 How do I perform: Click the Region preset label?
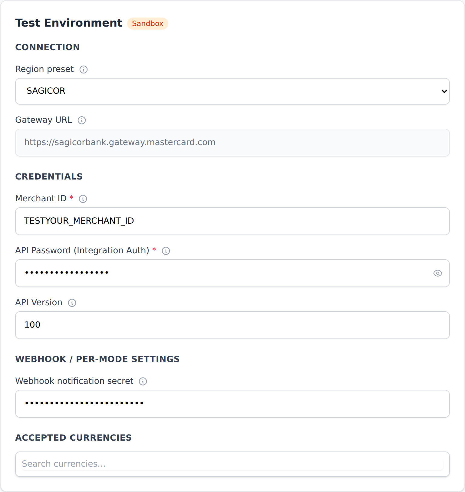click(45, 69)
